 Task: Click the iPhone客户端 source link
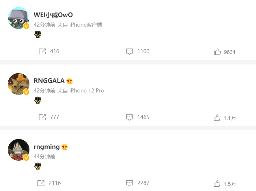click(86, 25)
